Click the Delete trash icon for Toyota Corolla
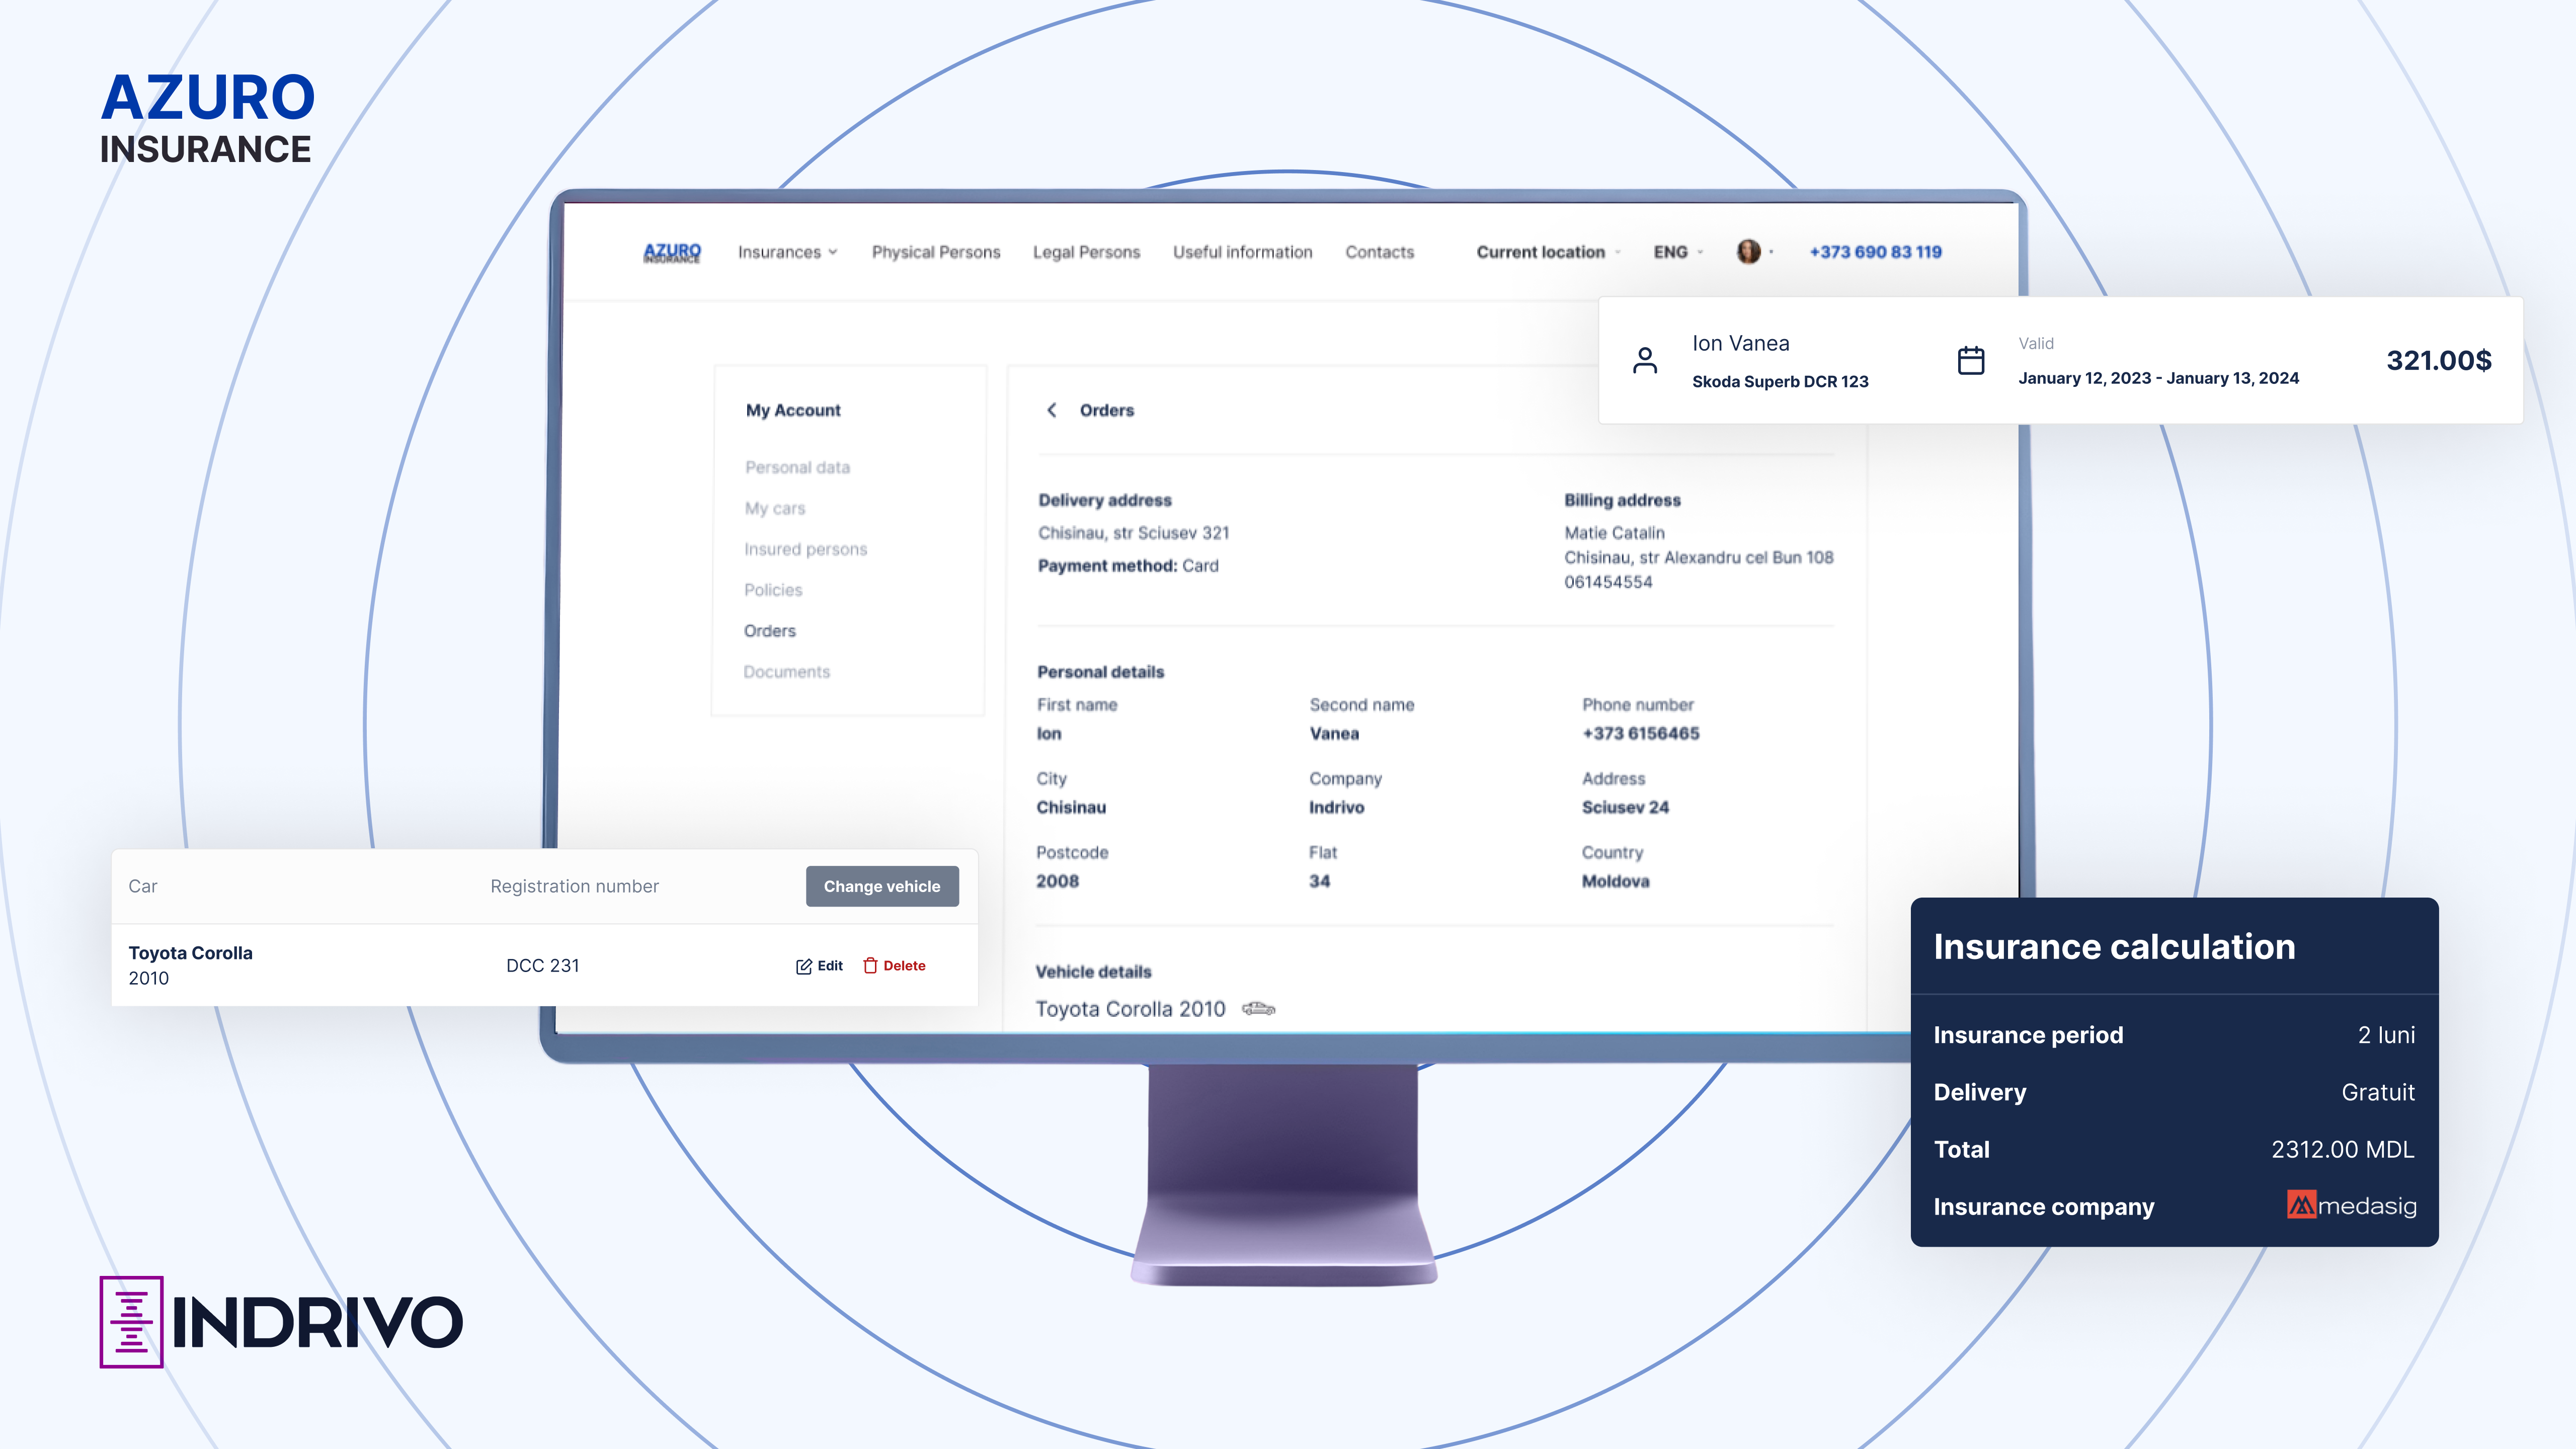Image resolution: width=2576 pixels, height=1449 pixels. (870, 965)
